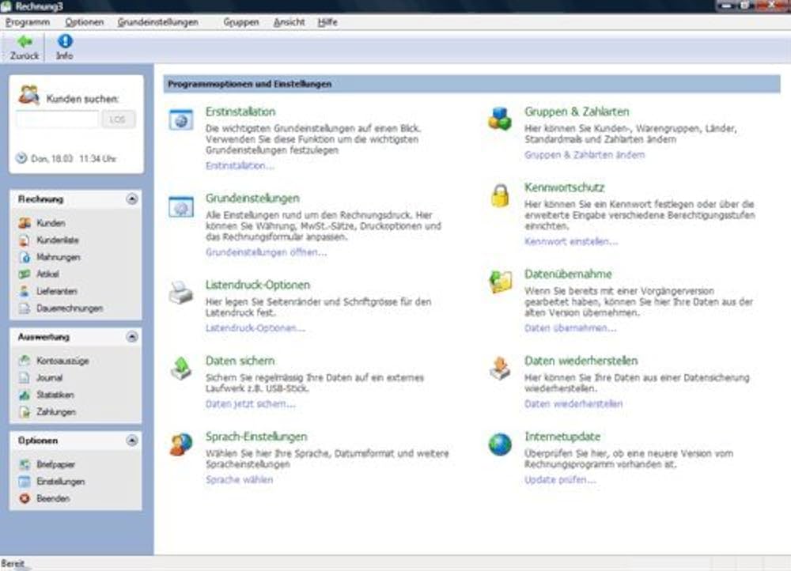
Task: Click the Kunden suchen input field
Action: [x=57, y=119]
